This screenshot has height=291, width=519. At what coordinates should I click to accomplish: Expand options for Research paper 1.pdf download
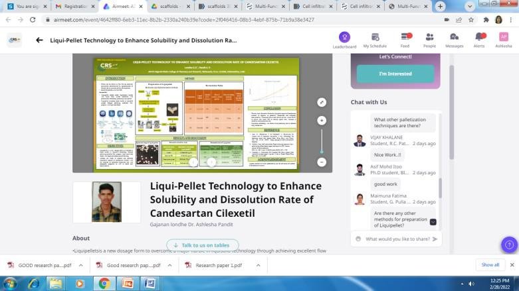click(x=259, y=265)
